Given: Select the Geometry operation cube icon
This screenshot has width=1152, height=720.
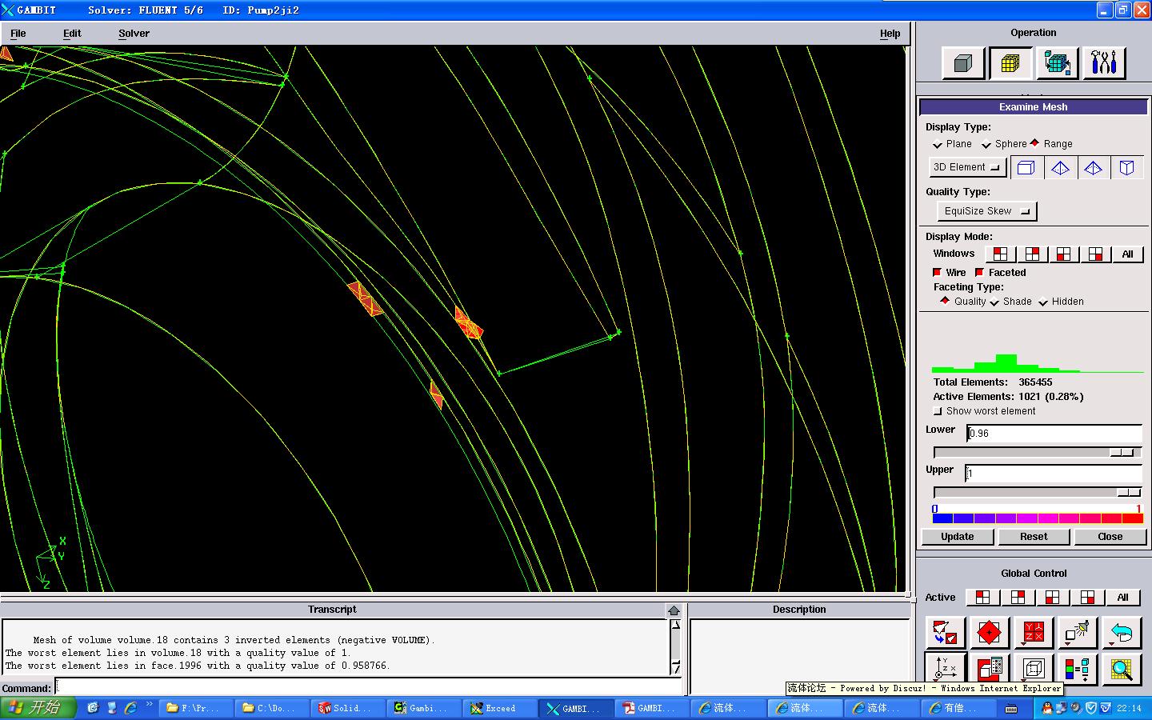Looking at the screenshot, I should coord(962,63).
